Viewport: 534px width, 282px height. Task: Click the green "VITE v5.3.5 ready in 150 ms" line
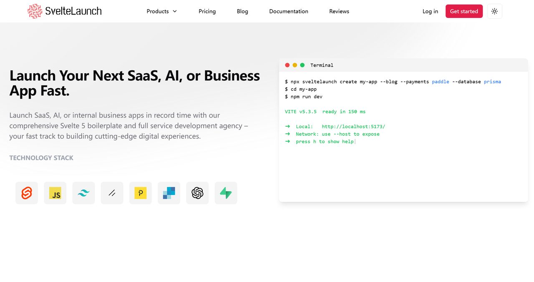coord(325,112)
